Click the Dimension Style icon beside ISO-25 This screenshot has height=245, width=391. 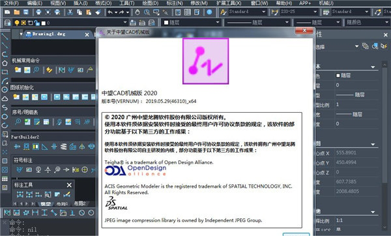pos(275,12)
